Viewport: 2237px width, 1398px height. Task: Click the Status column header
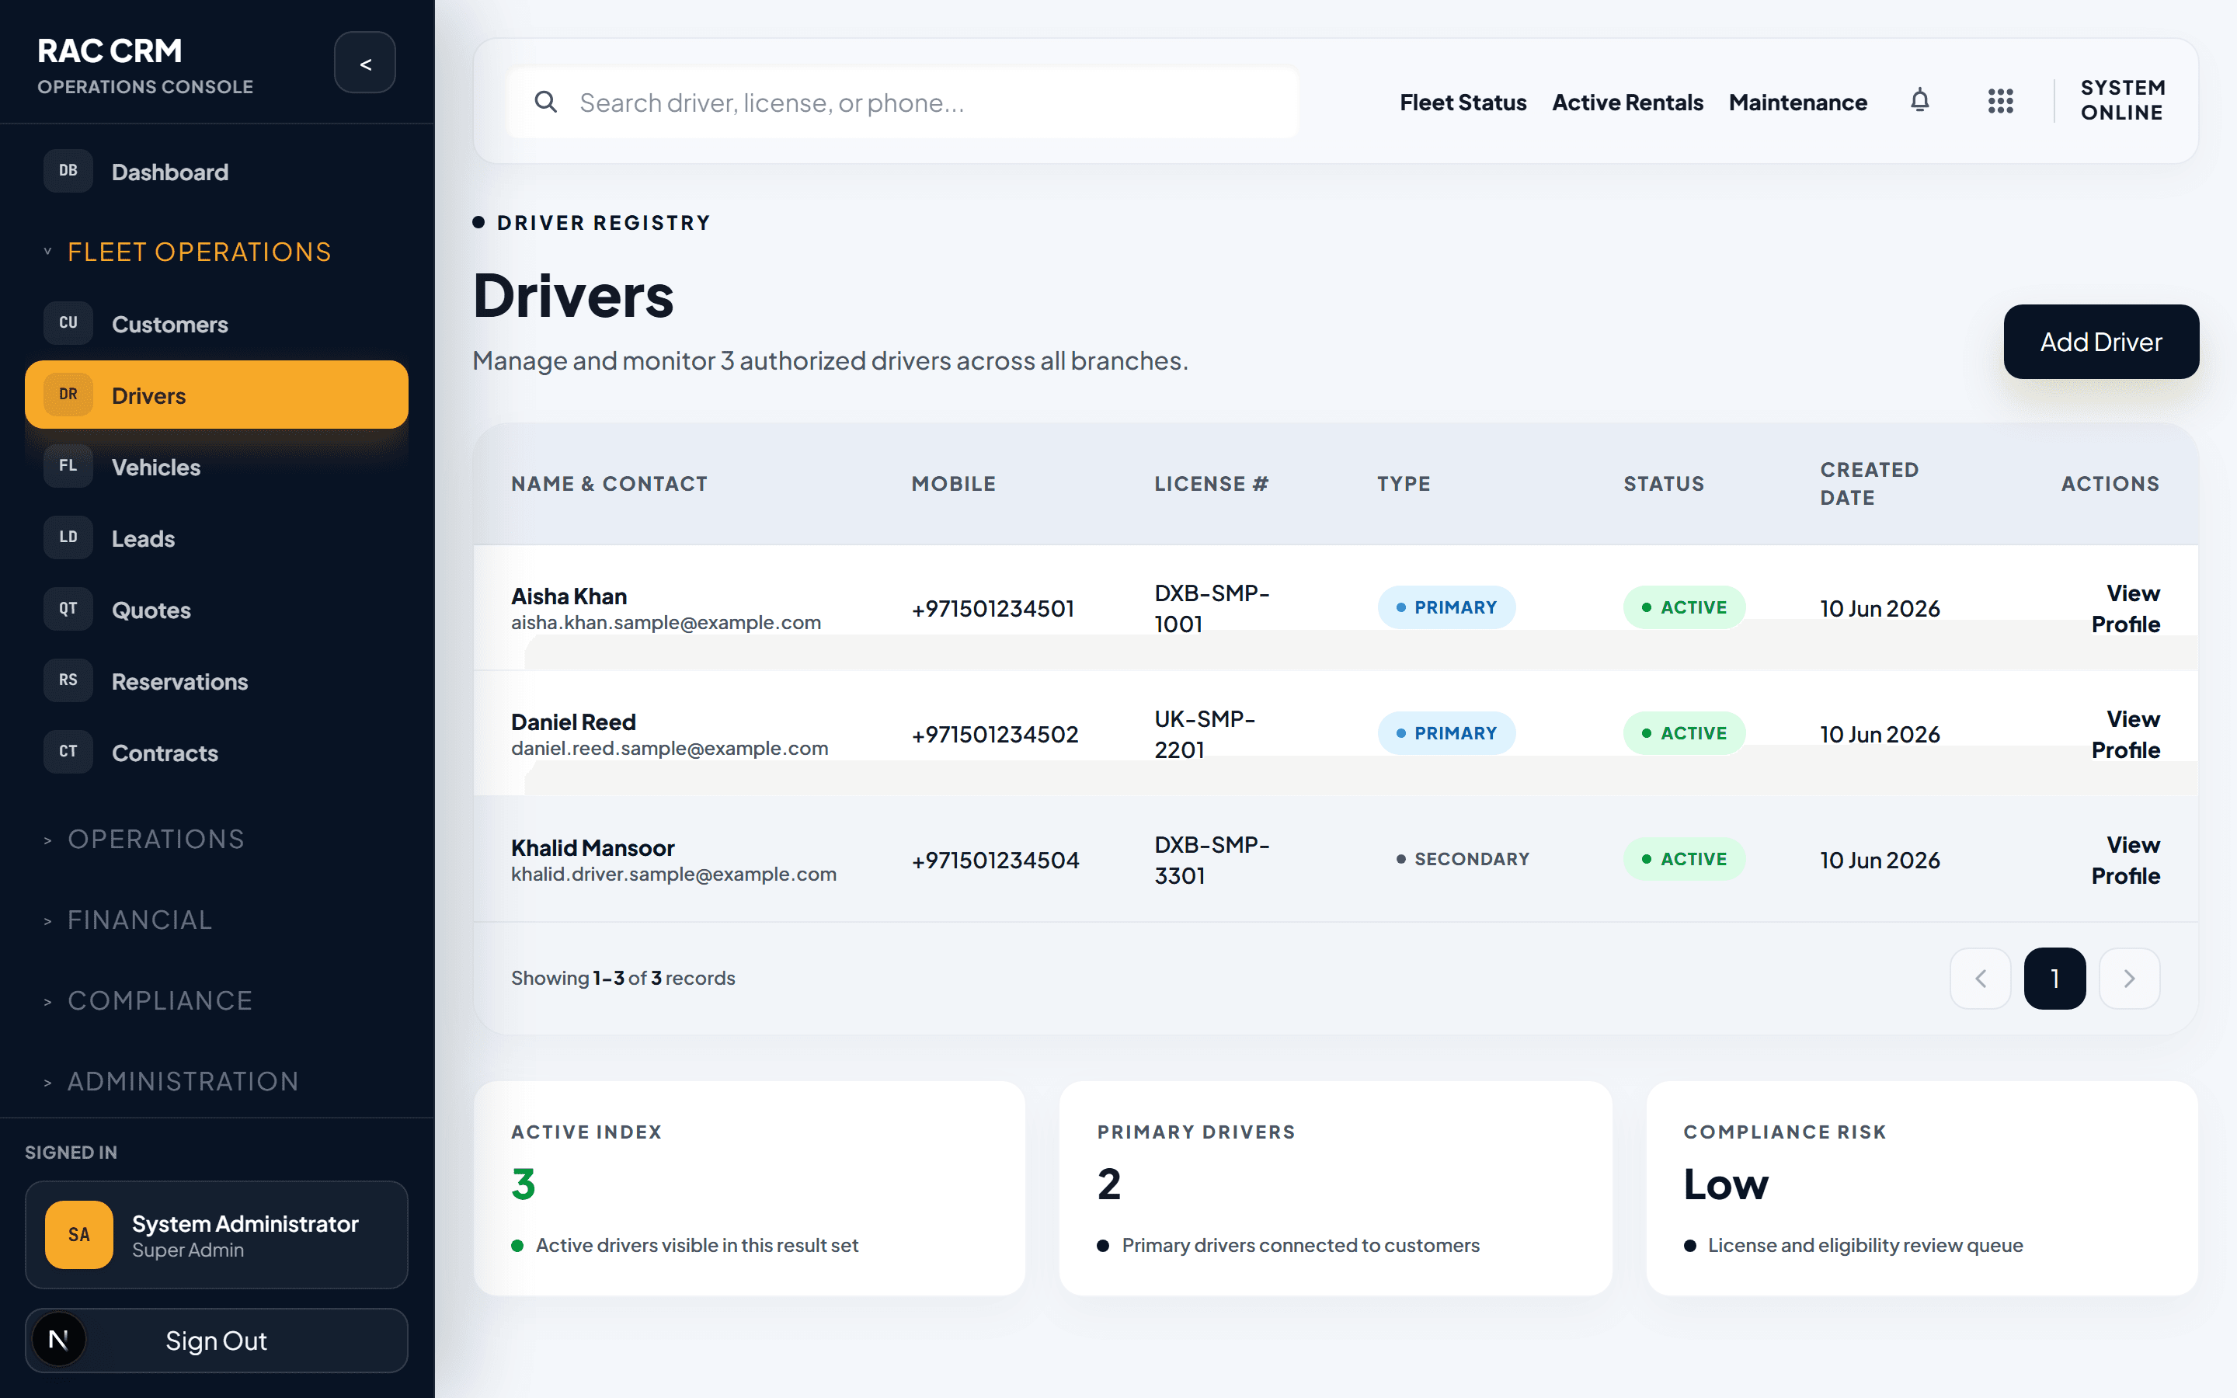(1663, 484)
